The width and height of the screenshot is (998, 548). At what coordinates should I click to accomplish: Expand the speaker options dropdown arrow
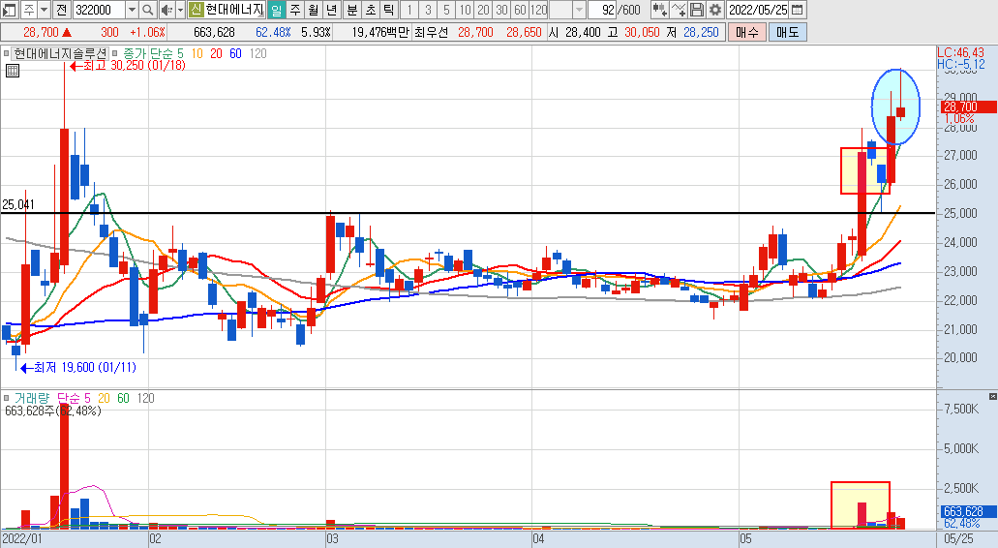(x=180, y=10)
